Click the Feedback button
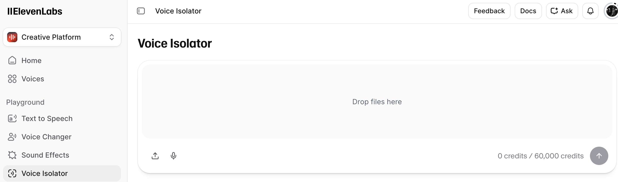This screenshot has width=618, height=182. pyautogui.click(x=489, y=11)
